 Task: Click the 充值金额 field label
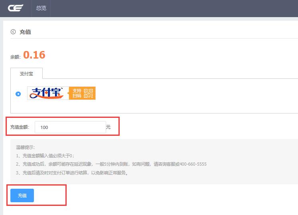tap(20, 127)
